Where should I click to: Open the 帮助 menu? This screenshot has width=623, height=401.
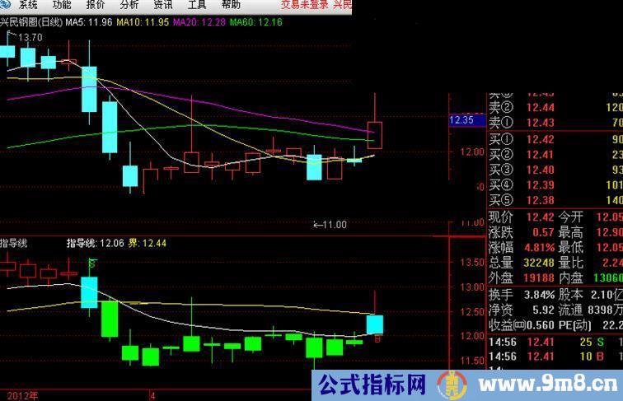[230, 5]
